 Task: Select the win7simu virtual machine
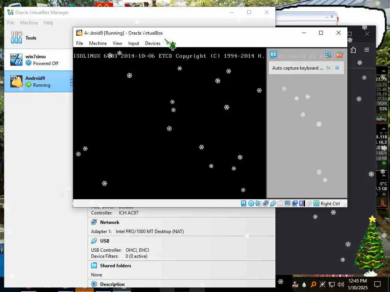click(38, 60)
